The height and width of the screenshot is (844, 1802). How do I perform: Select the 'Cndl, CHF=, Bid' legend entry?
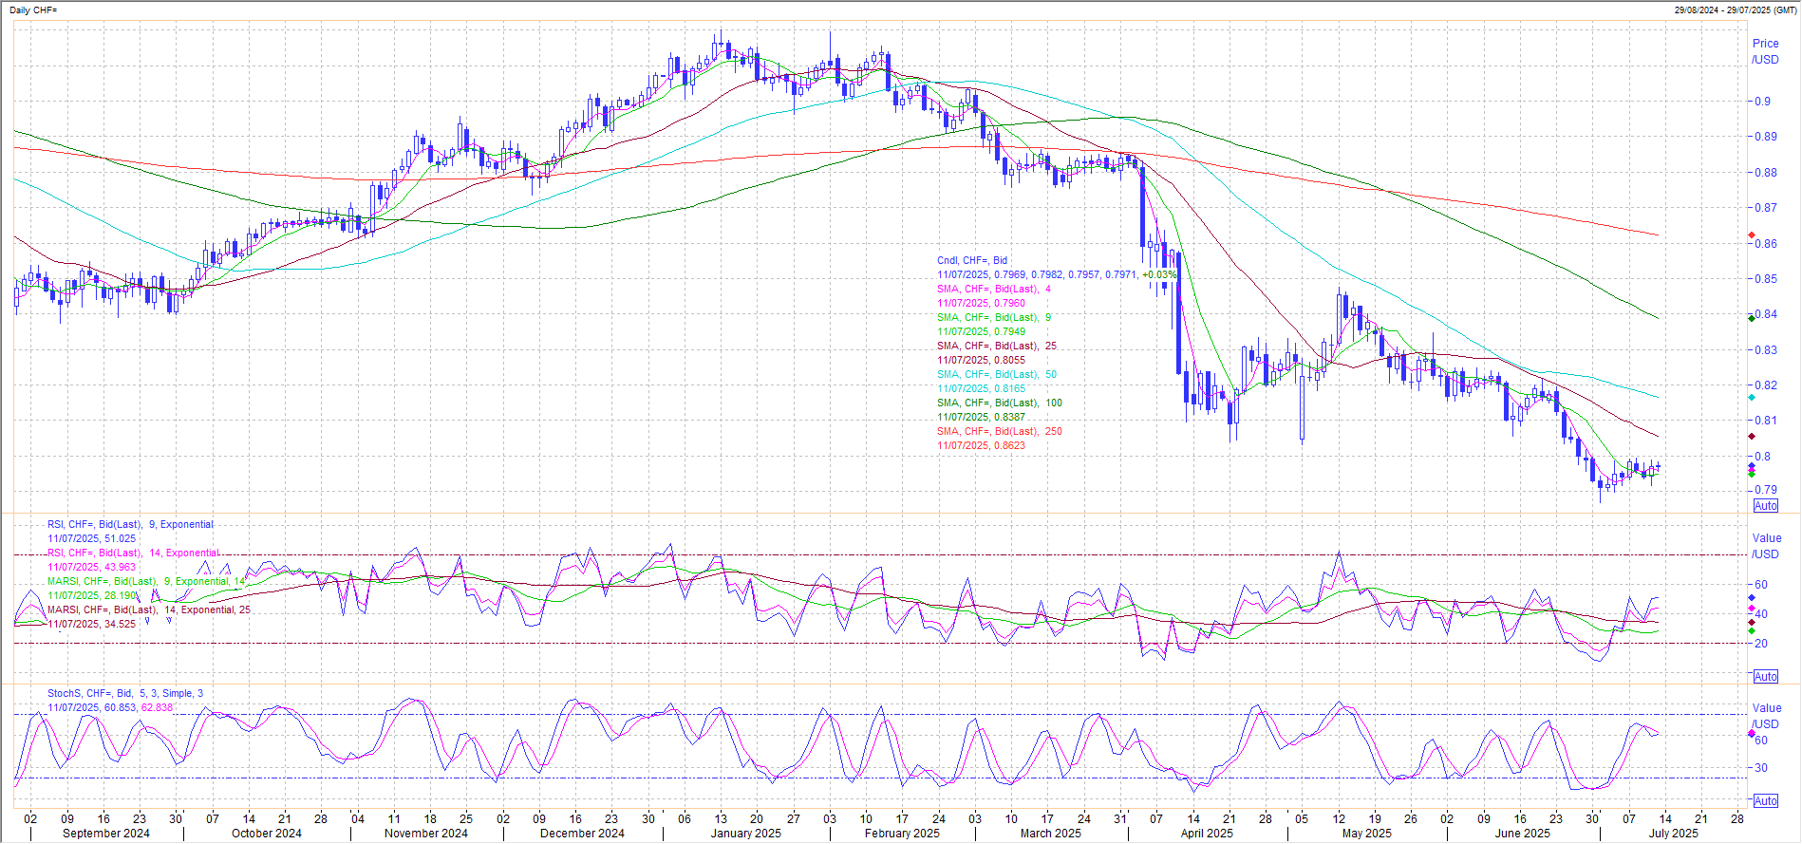coord(972,260)
